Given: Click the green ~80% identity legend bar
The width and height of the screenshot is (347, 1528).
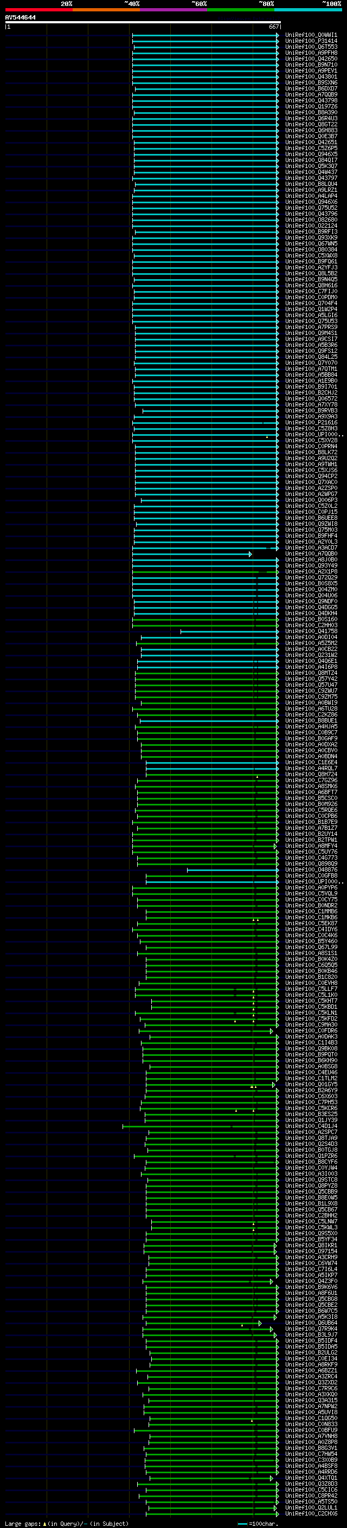Looking at the screenshot, I should pos(241,10).
